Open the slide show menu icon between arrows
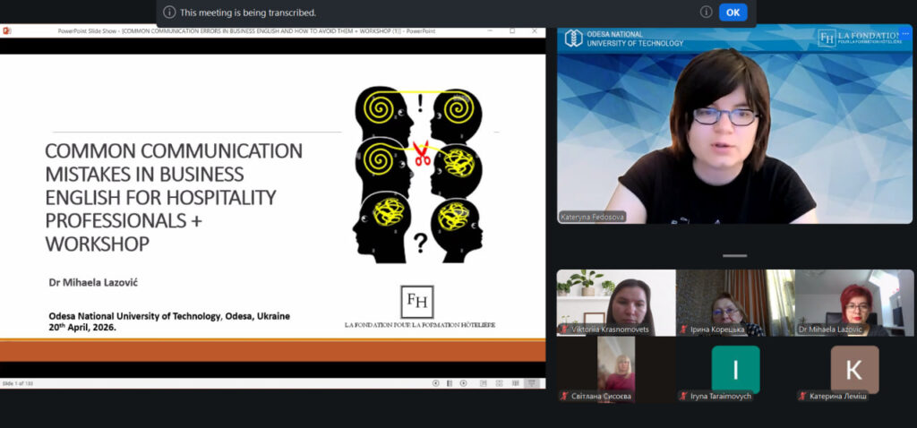917x428 pixels. coord(450,383)
